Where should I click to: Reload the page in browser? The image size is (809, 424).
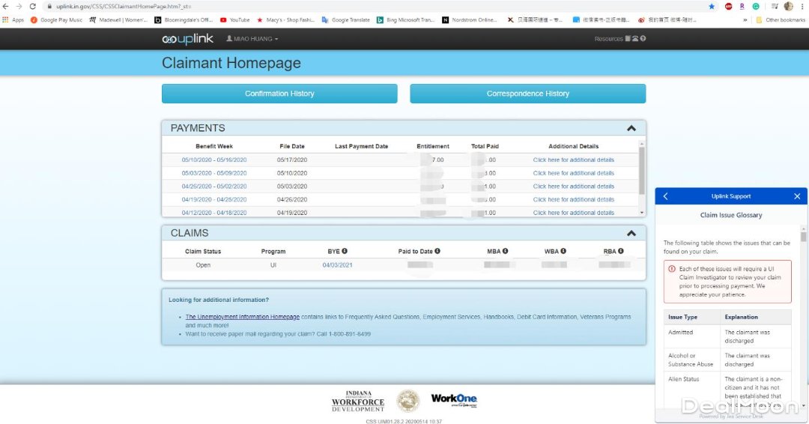point(32,6)
